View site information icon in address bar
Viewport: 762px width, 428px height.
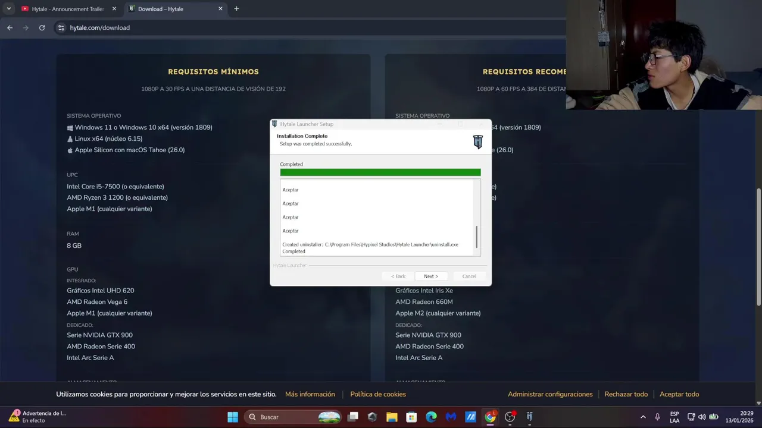point(61,28)
